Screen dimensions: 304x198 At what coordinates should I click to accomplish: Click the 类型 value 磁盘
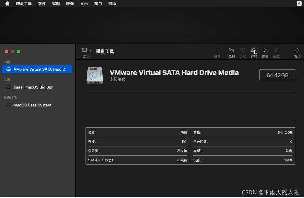[x=289, y=151]
